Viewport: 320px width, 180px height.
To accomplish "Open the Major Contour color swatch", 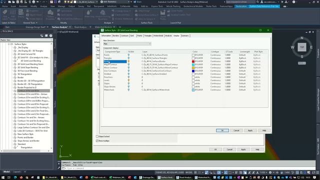I will [x=193, y=64].
